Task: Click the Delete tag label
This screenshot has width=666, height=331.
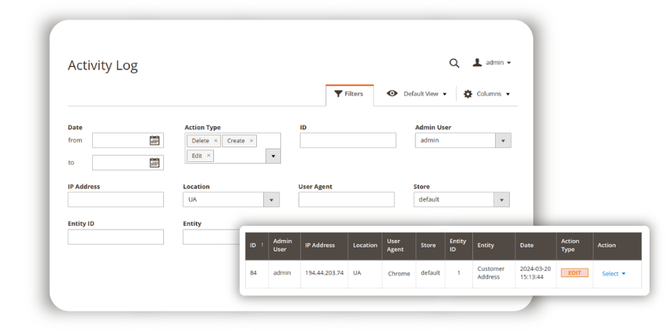Action: point(200,141)
